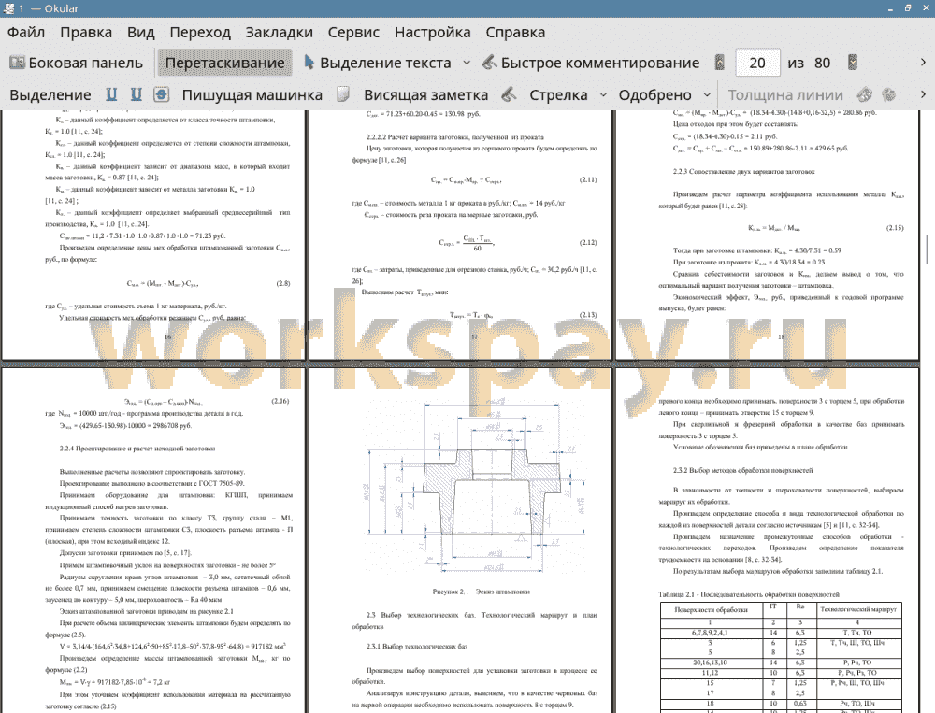The height and width of the screenshot is (713, 935).
Task: Open the Сервис menu
Action: pyautogui.click(x=353, y=32)
